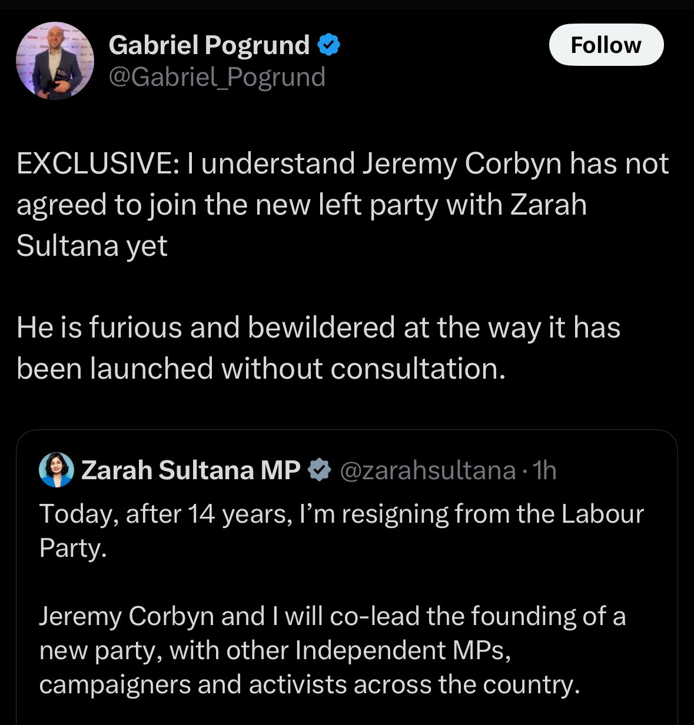694x725 pixels.
Task: Click the line 'agreed to join the new left party'
Action: pyautogui.click(x=301, y=205)
